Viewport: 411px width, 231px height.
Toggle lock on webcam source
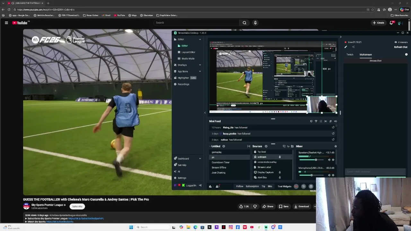tap(280, 157)
